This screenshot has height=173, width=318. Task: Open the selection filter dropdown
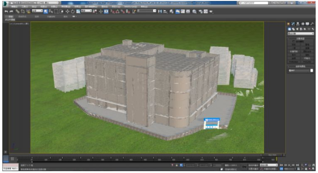(37, 11)
